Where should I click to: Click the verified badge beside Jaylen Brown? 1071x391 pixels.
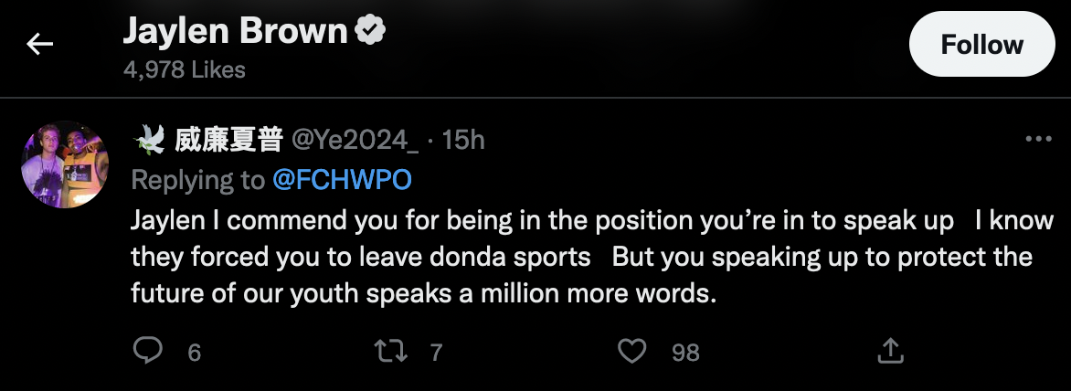click(370, 32)
